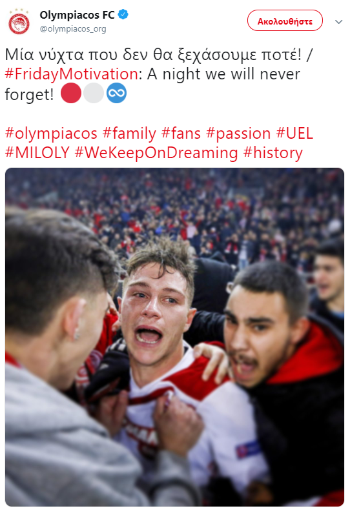Image resolution: width=350 pixels, height=513 pixels.
Task: Open the #UEL hashtag
Action: click(x=294, y=134)
